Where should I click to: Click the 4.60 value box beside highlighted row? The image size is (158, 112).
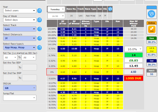(x=133, y=72)
